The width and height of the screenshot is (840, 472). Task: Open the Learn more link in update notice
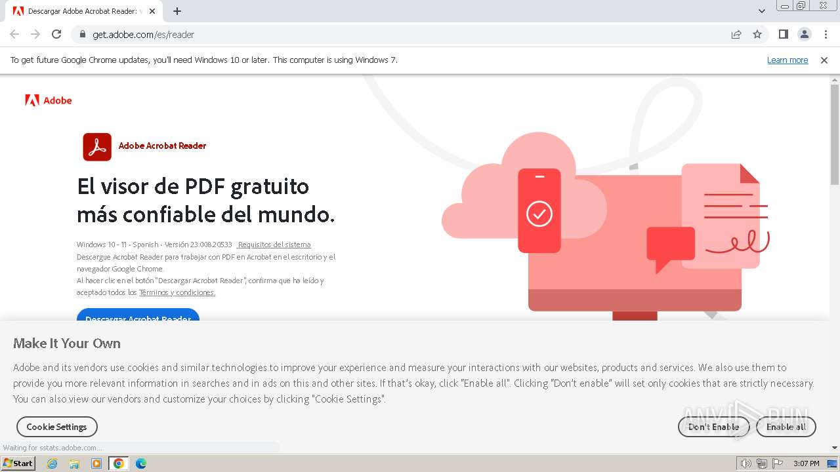787,60
